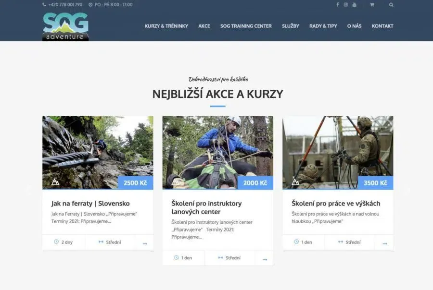
Task: Open the site search magnifier
Action: click(391, 5)
